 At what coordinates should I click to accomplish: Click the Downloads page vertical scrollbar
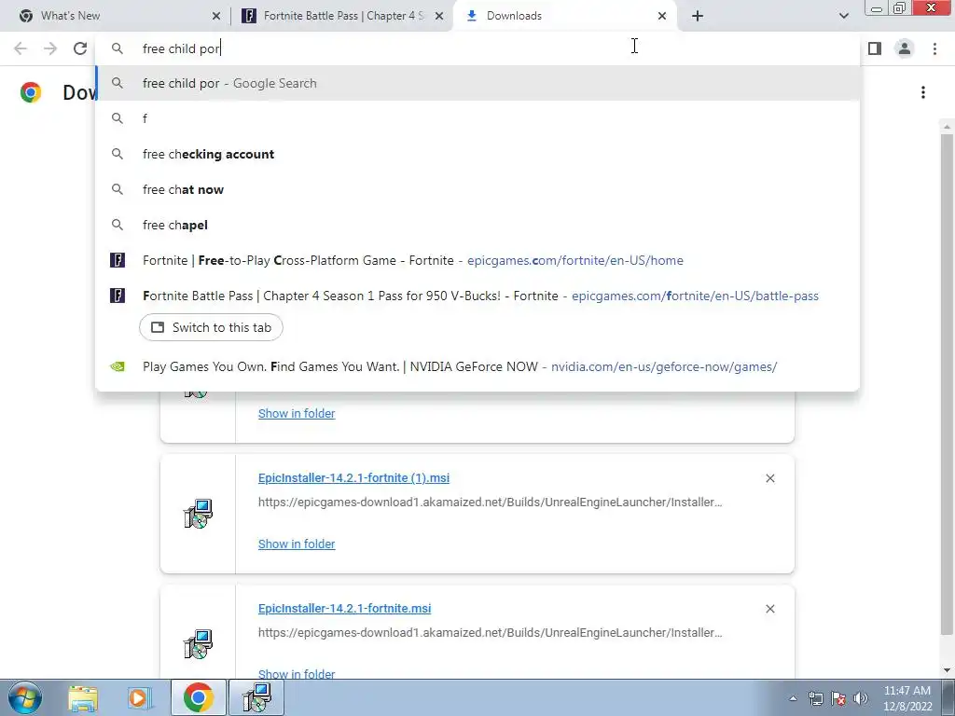[946, 383]
